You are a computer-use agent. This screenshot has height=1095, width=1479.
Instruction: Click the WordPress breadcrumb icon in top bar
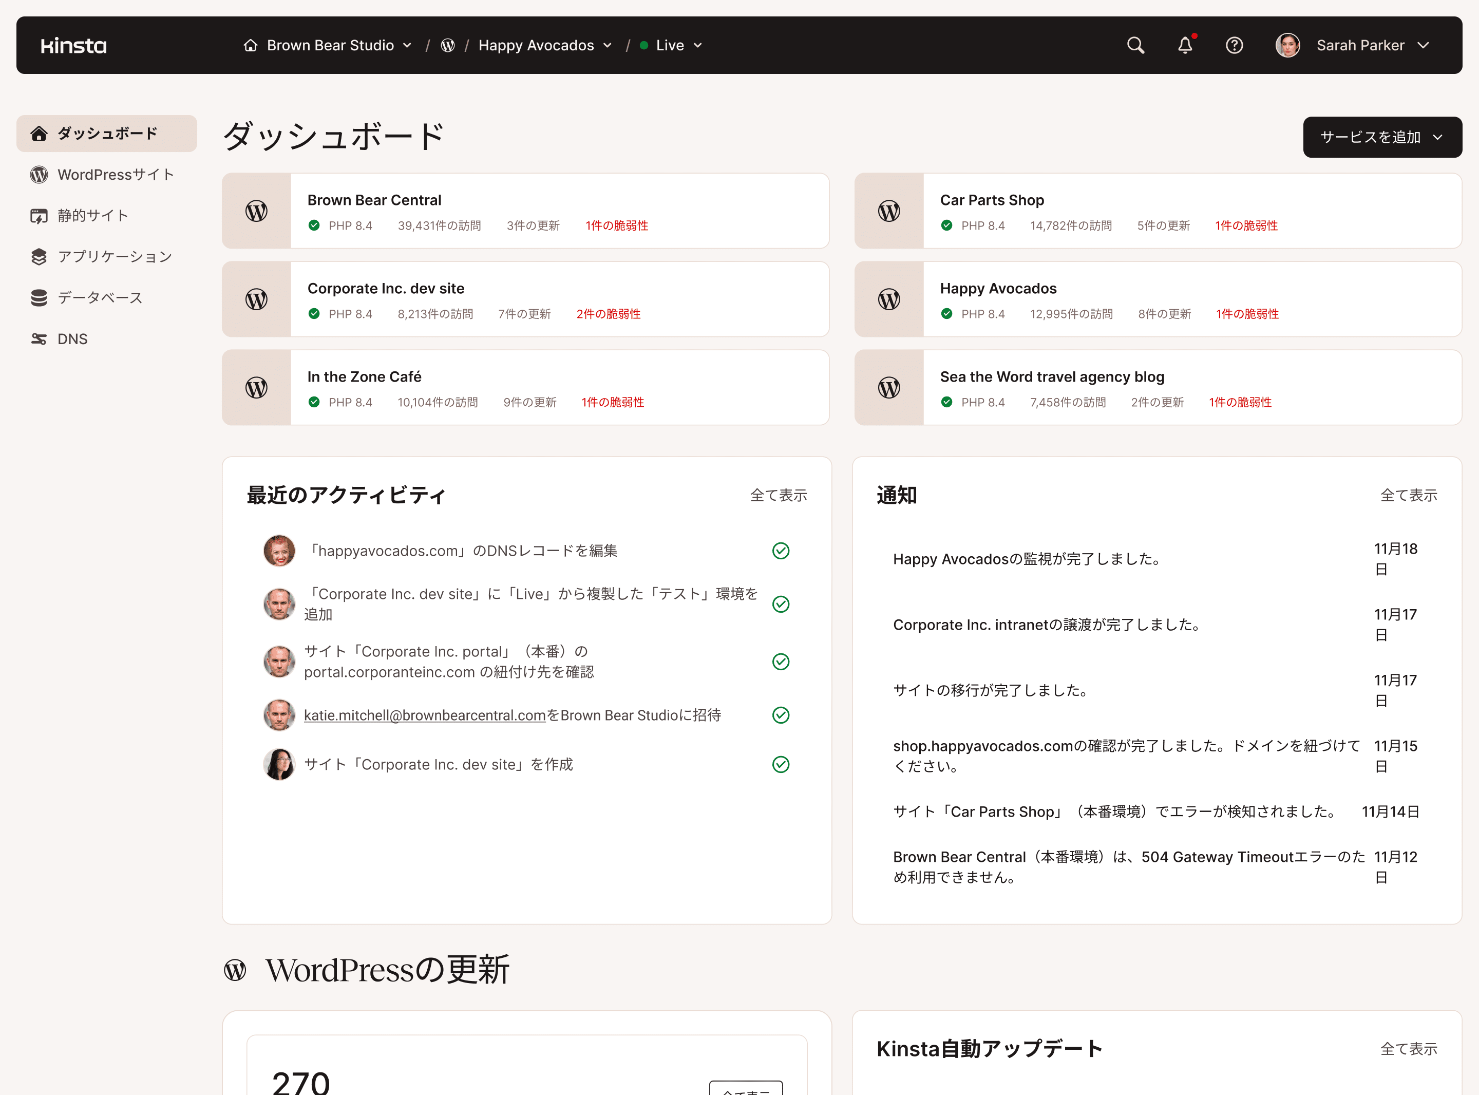click(x=448, y=45)
